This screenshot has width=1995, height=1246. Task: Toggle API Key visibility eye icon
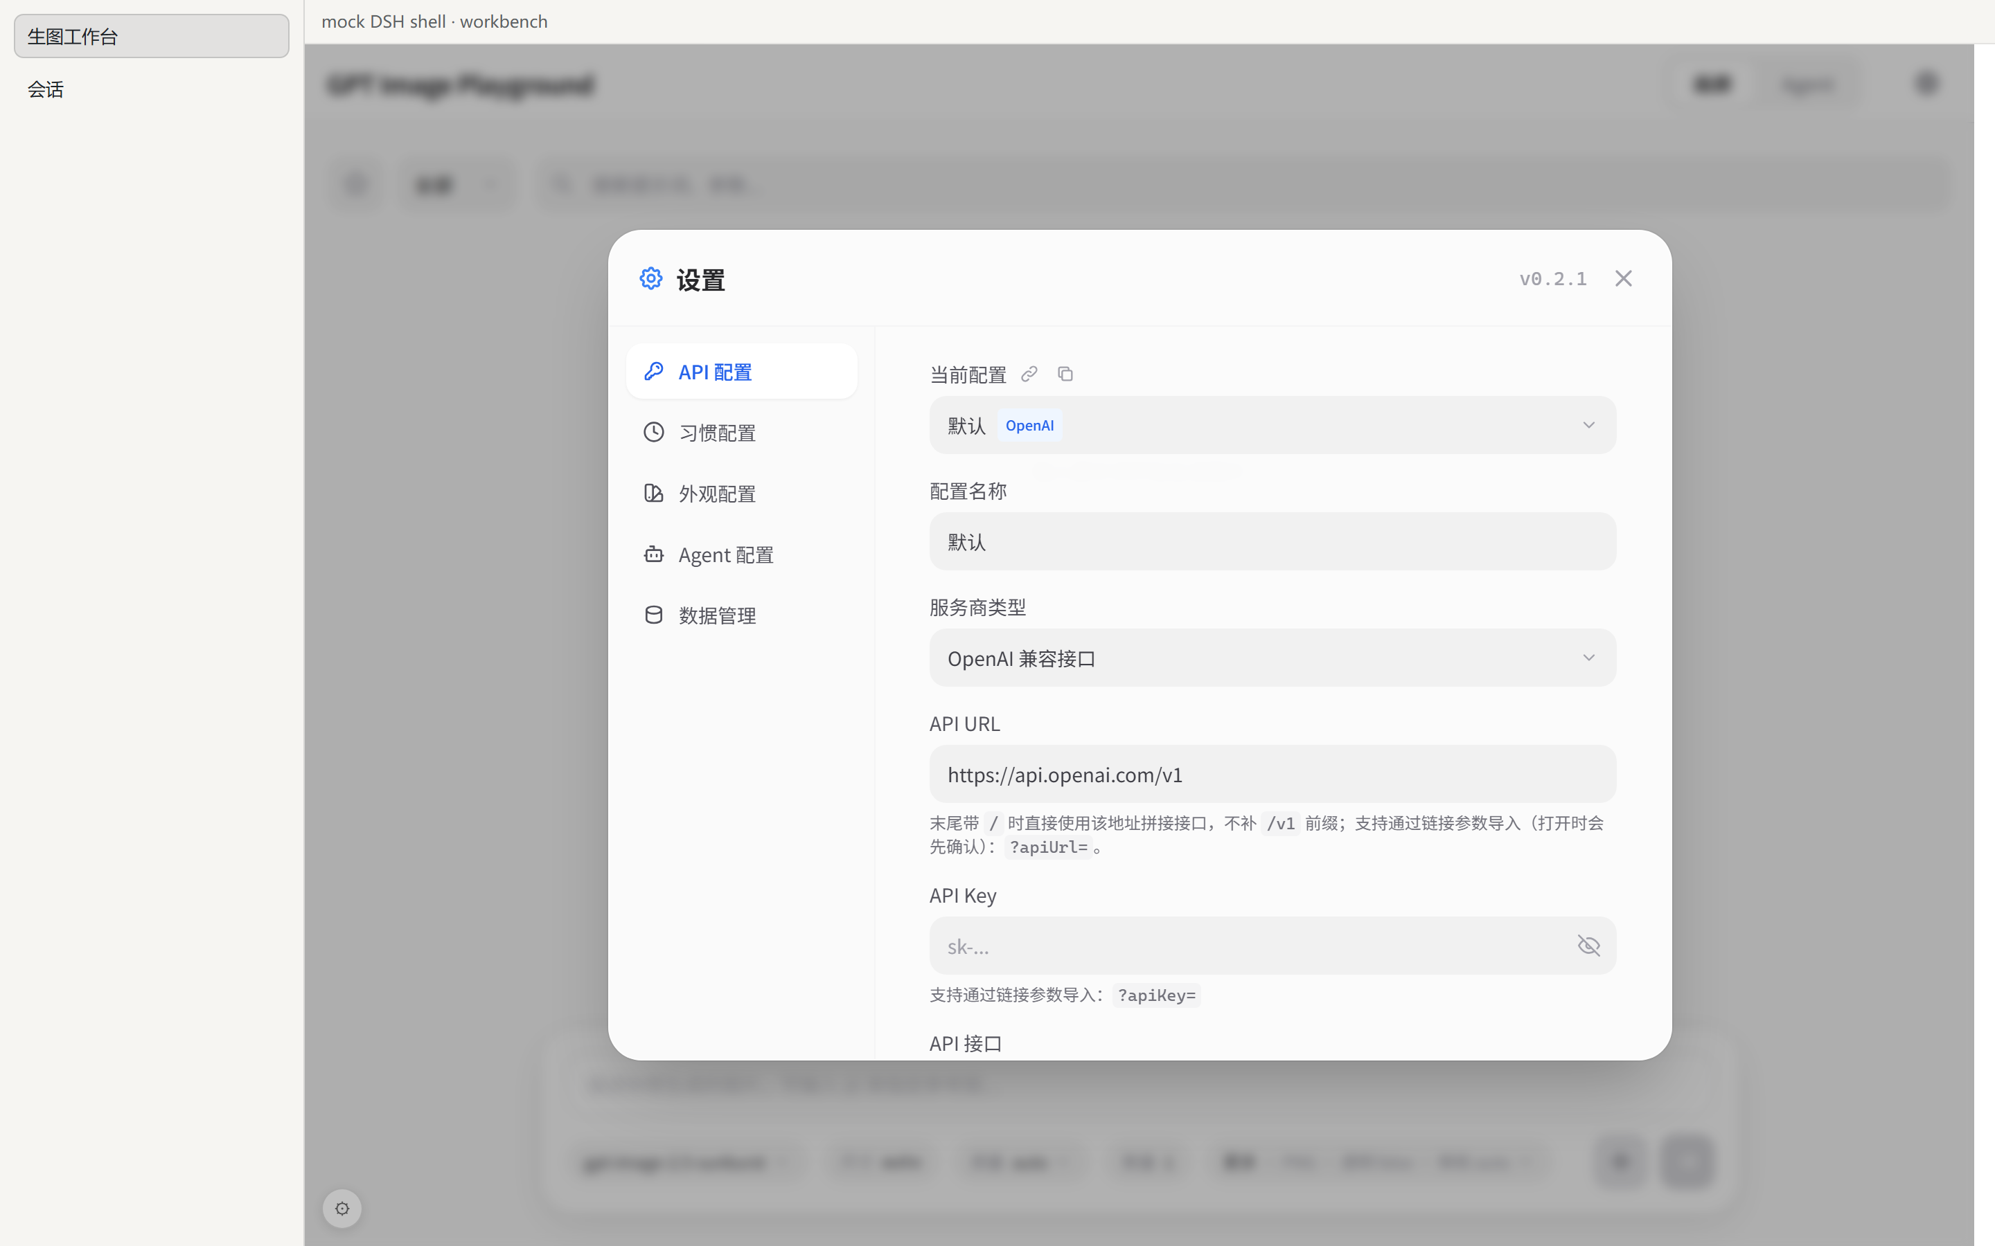click(x=1588, y=945)
